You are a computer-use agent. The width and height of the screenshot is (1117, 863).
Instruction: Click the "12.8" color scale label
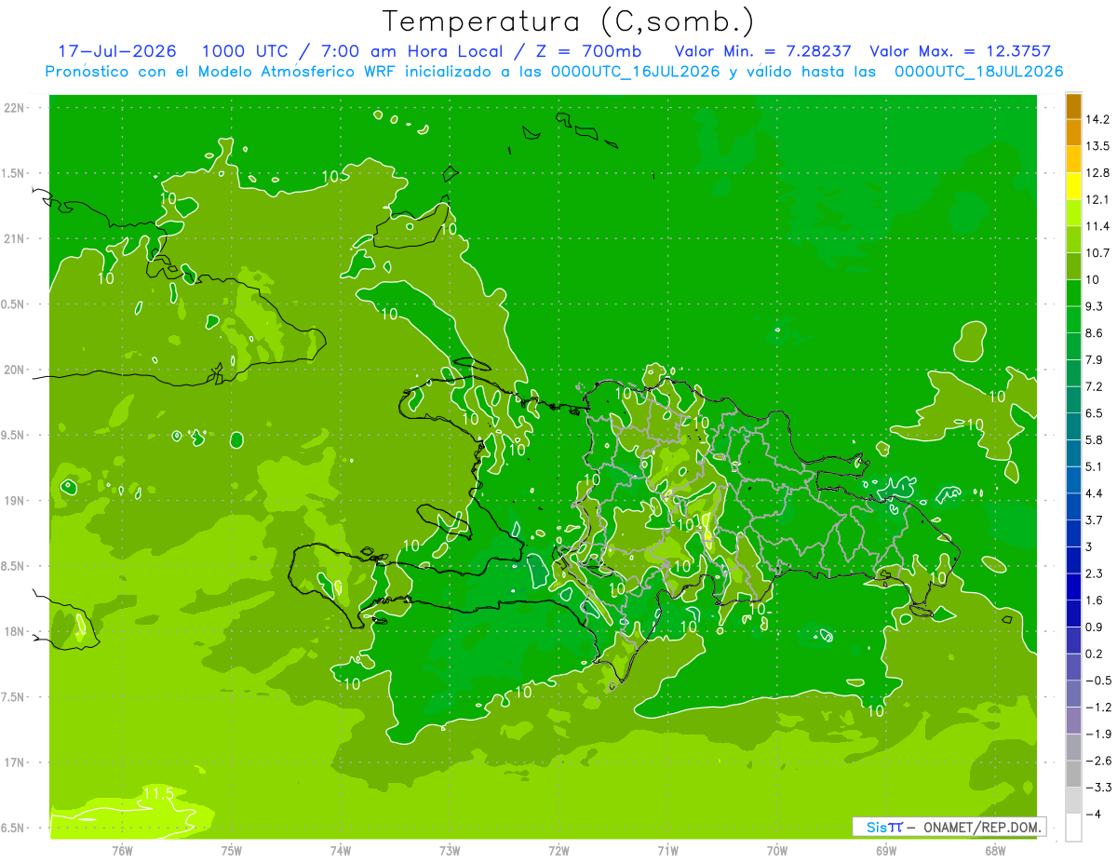tap(1097, 172)
